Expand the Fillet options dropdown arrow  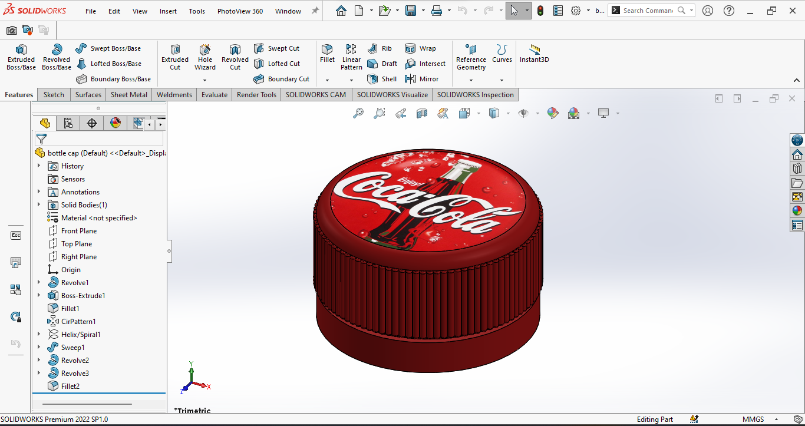coord(327,80)
